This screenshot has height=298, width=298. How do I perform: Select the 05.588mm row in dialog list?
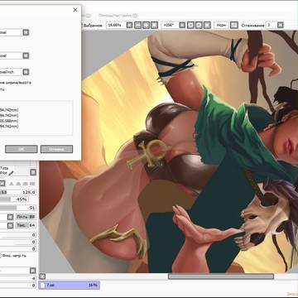pyautogui.click(x=9, y=121)
